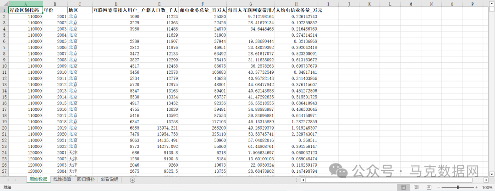
Task: Click the 100% zoom level button
Action: 487,187
